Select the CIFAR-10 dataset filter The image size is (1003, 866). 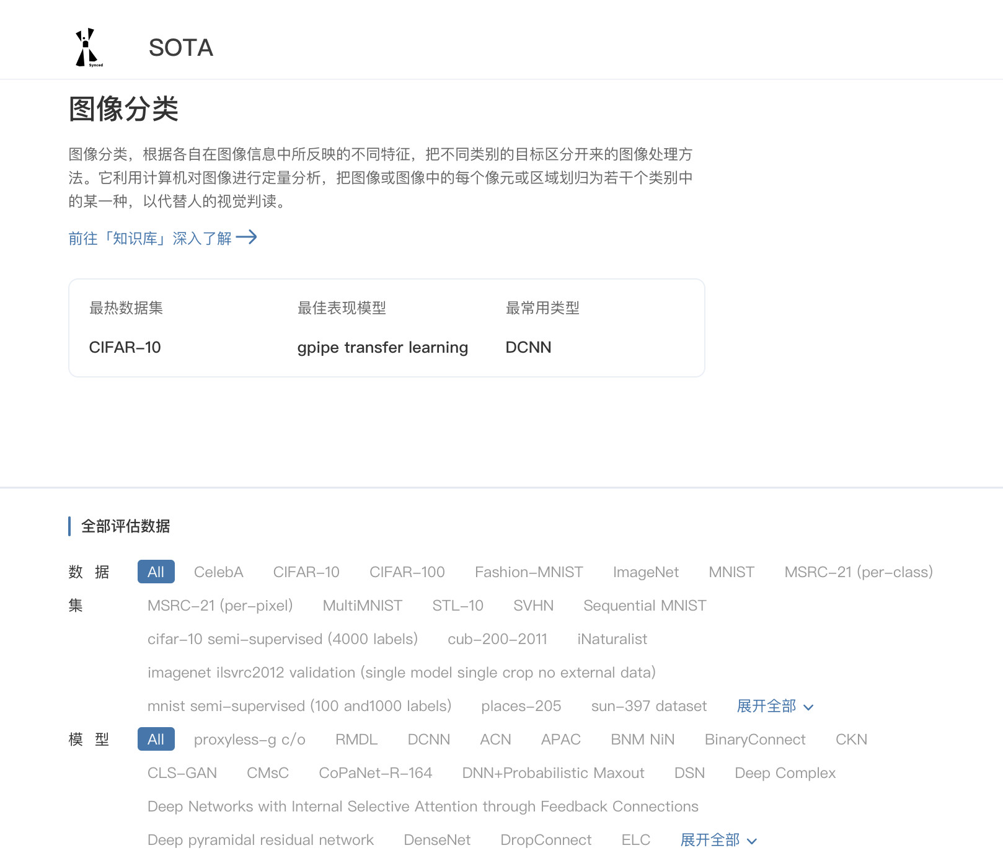click(306, 572)
